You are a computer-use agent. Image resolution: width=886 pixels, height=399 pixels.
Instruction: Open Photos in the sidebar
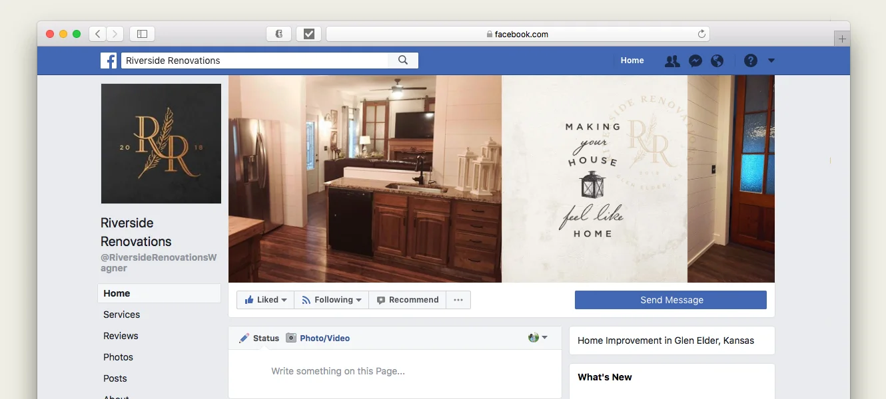[118, 357]
